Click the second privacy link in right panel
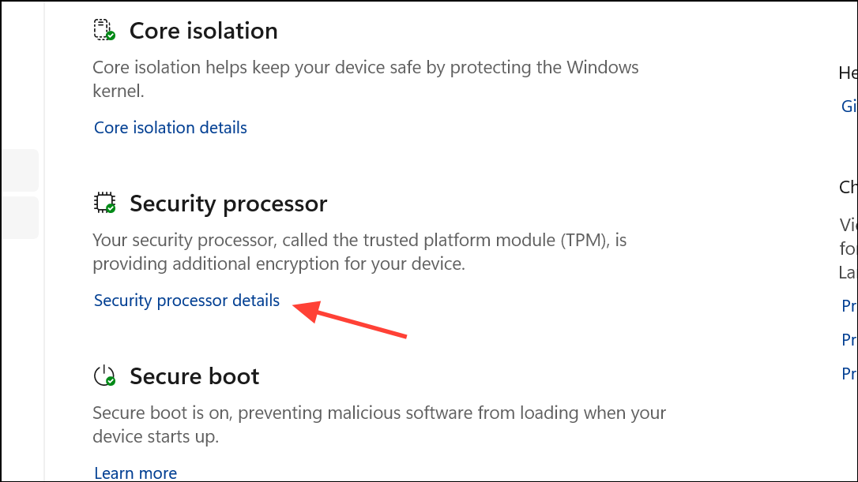Viewport: 858px width, 482px height. tap(849, 339)
